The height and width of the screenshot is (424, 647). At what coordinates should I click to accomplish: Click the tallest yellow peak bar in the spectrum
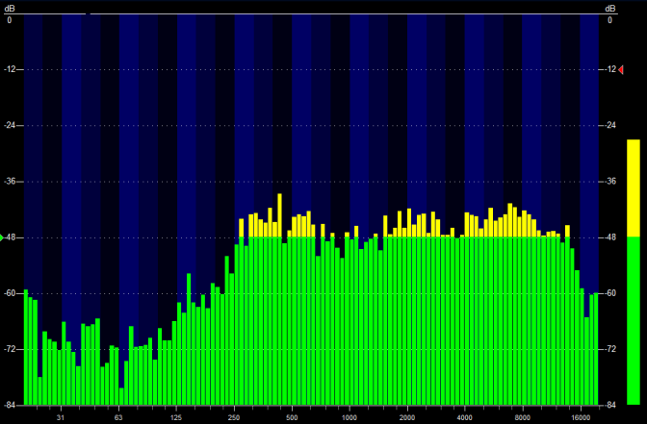tap(280, 215)
